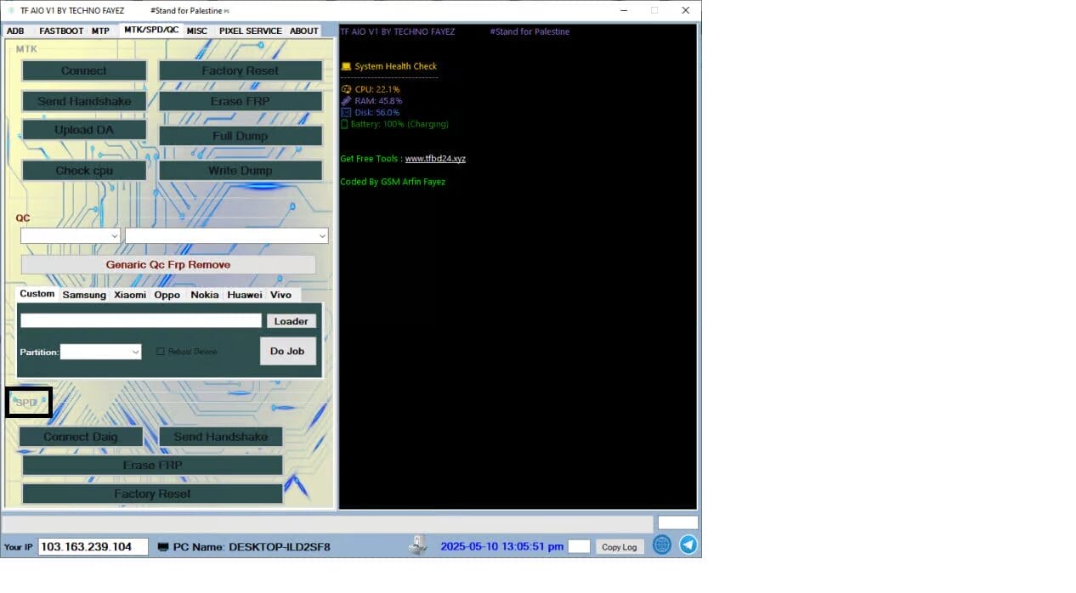Open the MTP tab
This screenshot has width=1076, height=593.
(x=100, y=31)
